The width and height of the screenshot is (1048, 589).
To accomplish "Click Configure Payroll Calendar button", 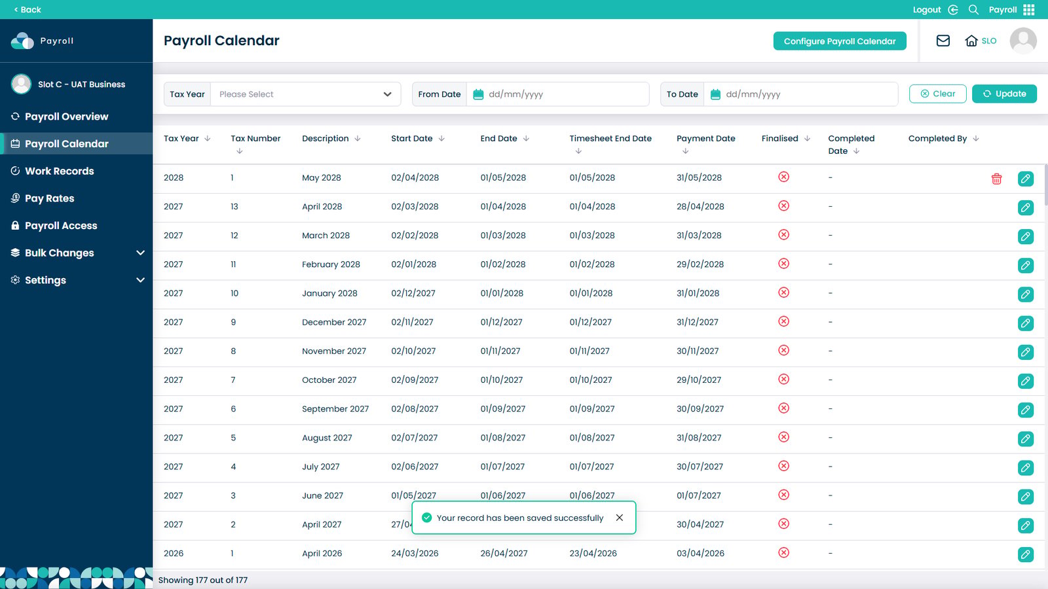I will [840, 41].
